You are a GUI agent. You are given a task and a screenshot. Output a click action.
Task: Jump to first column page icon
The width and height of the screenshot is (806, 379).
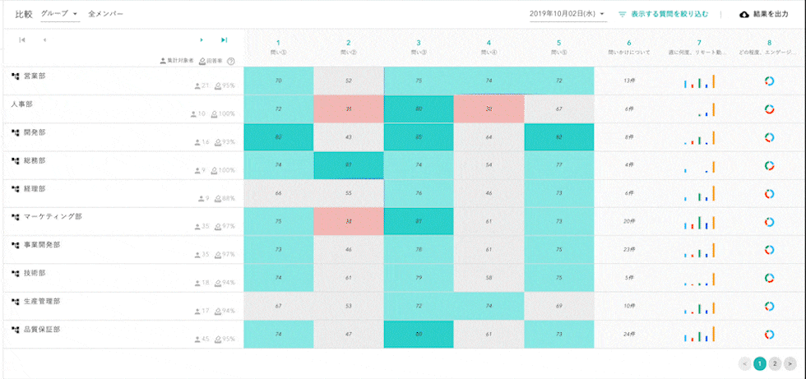pyautogui.click(x=21, y=39)
